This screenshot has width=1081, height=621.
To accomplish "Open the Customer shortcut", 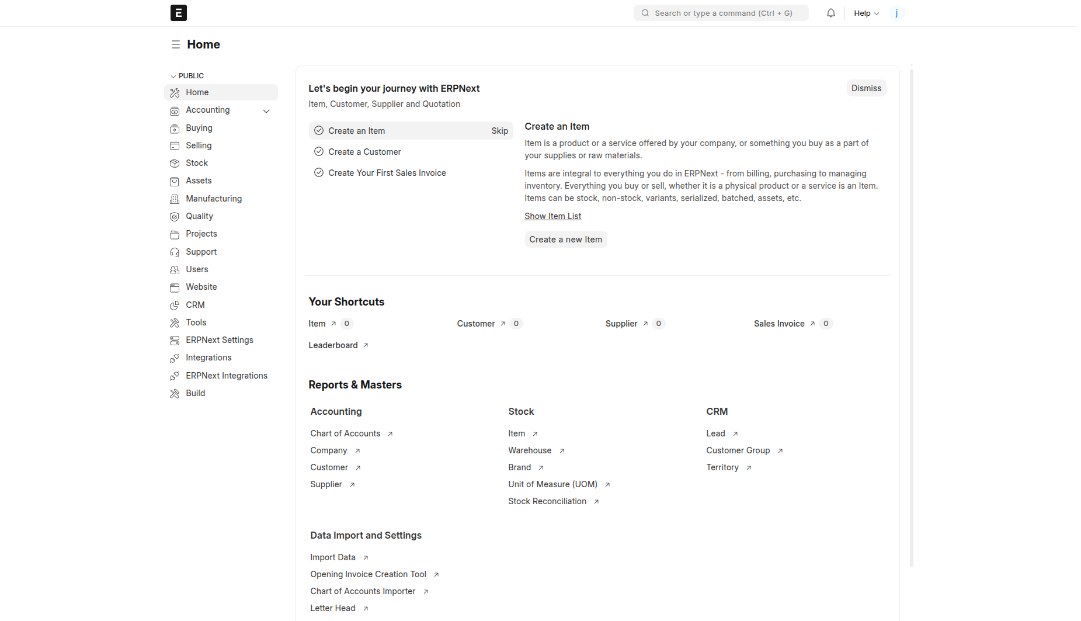I will (x=476, y=324).
